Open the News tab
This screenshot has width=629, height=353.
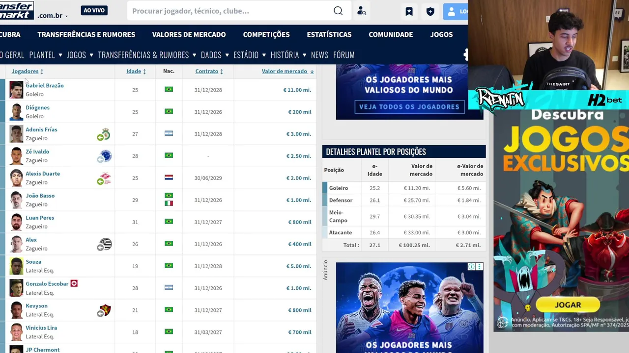tap(319, 55)
